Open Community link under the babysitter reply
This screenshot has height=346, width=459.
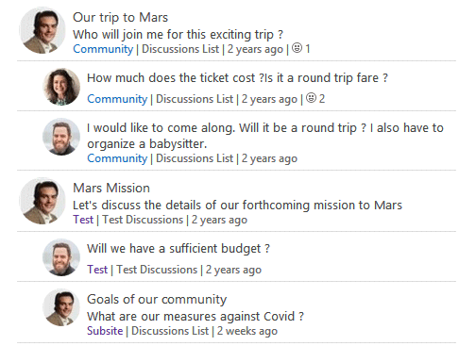[117, 158]
